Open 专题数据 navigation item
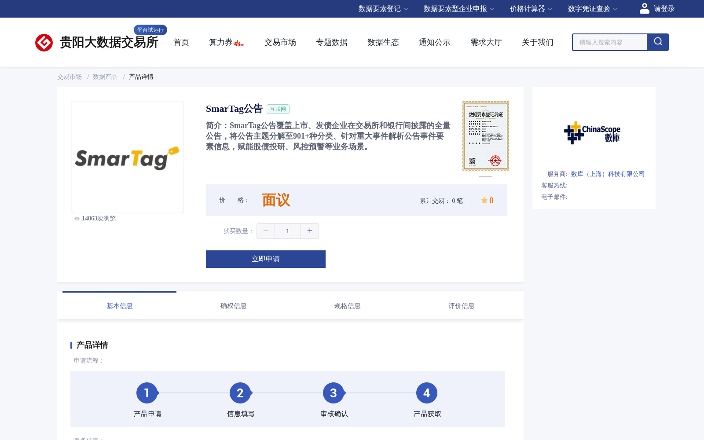Screen dimensions: 704x440 (x=332, y=42)
